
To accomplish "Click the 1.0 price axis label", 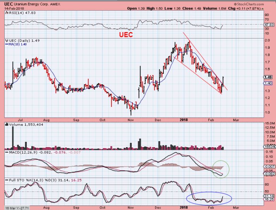I will pos(268,112).
